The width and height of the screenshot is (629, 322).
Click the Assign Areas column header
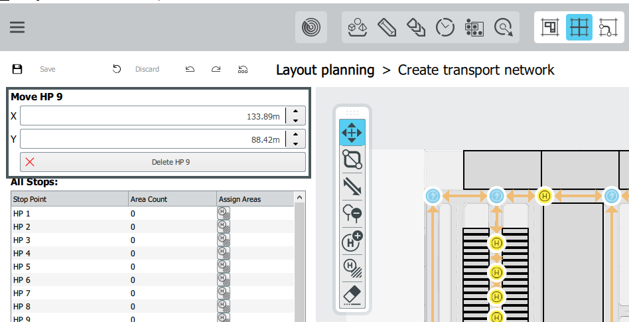click(x=255, y=199)
